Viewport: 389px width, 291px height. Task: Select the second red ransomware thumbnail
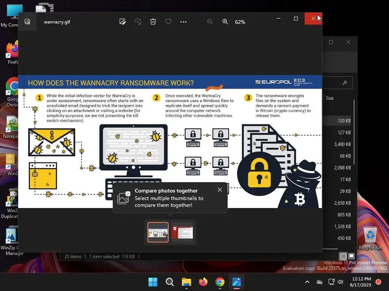(x=182, y=233)
